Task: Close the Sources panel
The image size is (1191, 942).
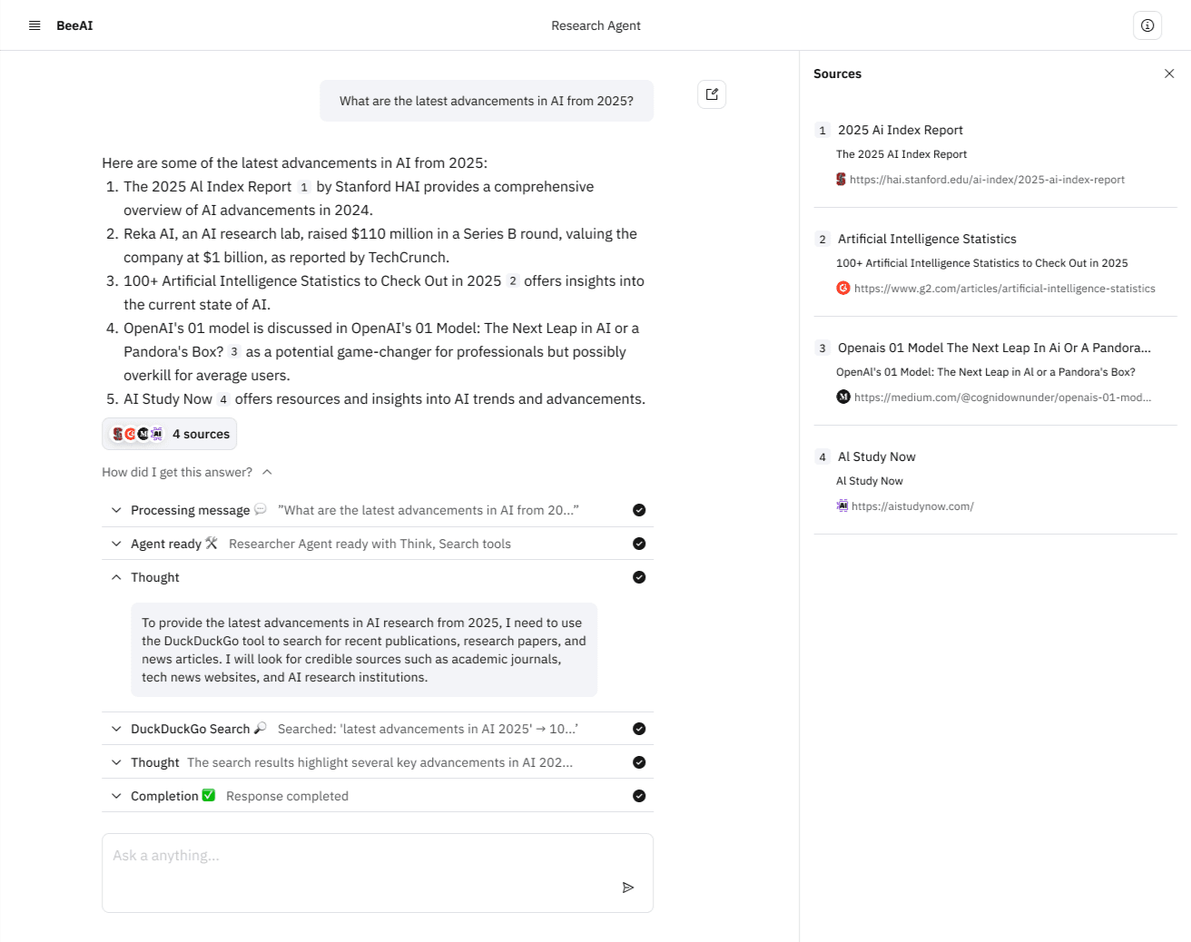Action: (1169, 74)
